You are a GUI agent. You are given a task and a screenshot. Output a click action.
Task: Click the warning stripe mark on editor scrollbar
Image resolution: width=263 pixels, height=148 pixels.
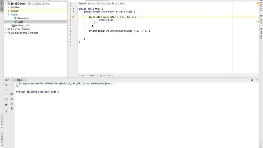pyautogui.click(x=258, y=22)
